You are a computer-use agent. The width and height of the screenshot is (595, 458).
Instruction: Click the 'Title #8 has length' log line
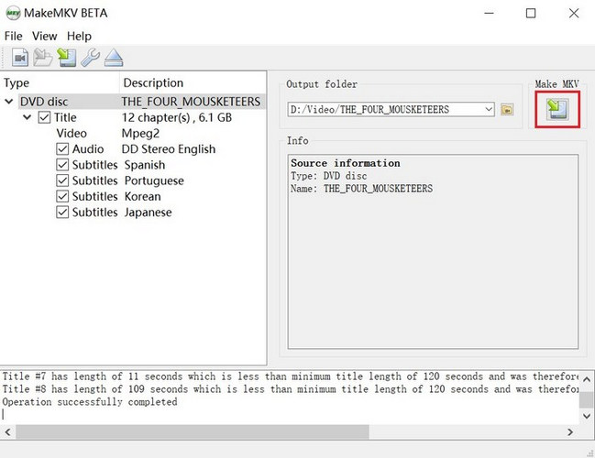pyautogui.click(x=291, y=389)
